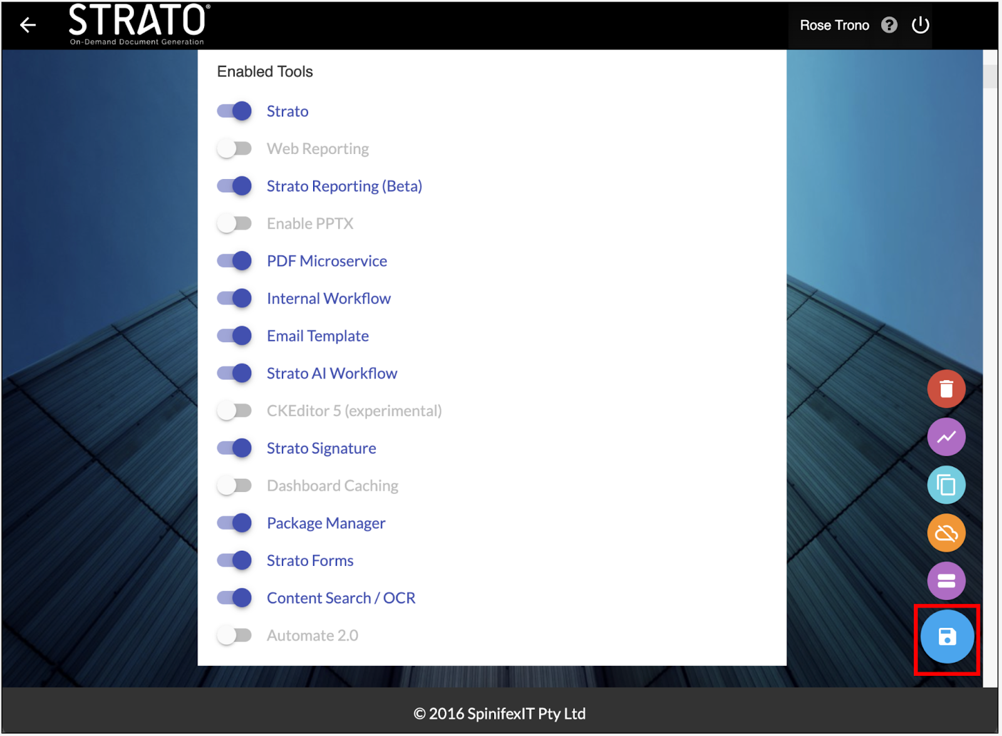Disable the Strato AI Workflow toggle
Viewport: 1002px width, 736px height.
pos(234,374)
